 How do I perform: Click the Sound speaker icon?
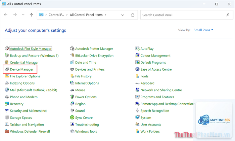(72, 110)
